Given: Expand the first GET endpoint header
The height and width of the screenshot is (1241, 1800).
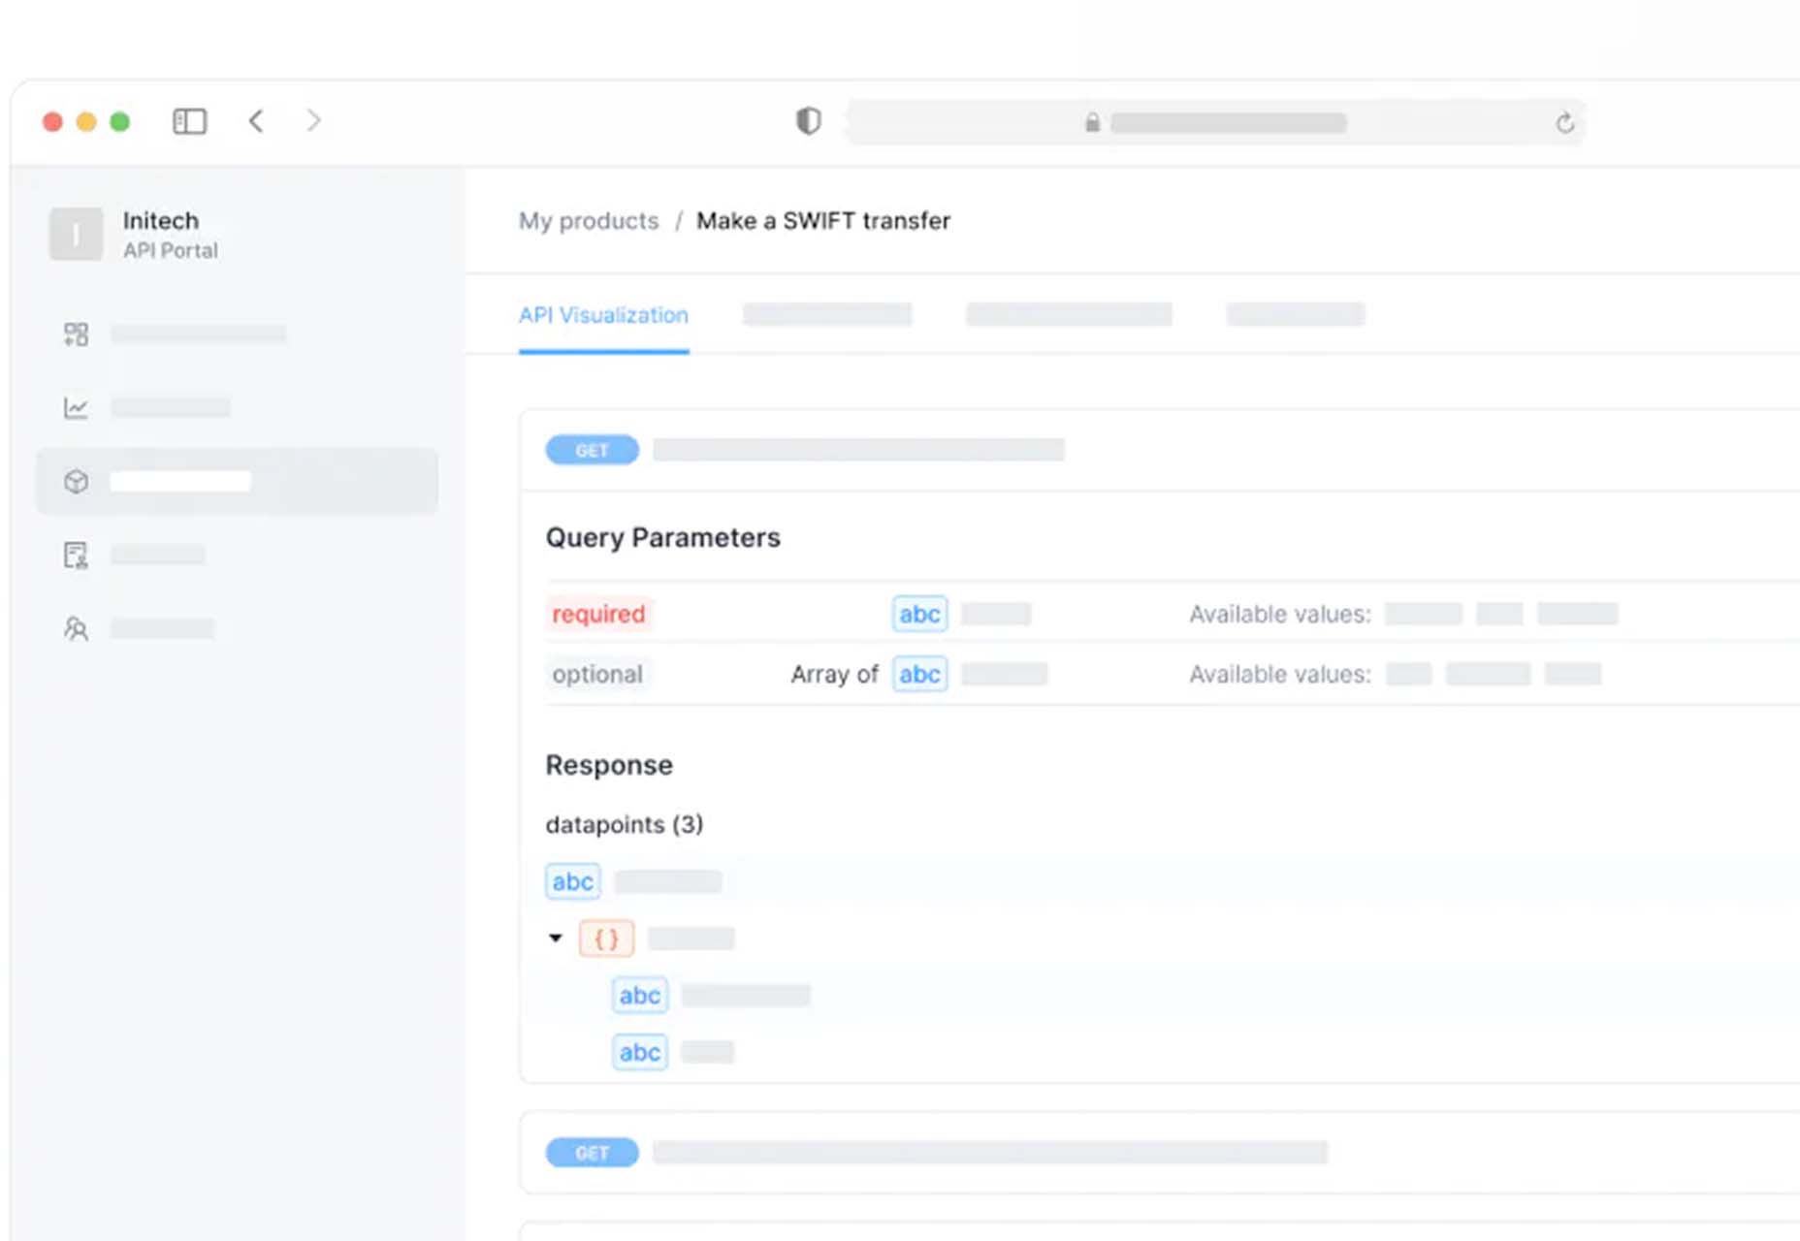Looking at the screenshot, I should click(1160, 450).
